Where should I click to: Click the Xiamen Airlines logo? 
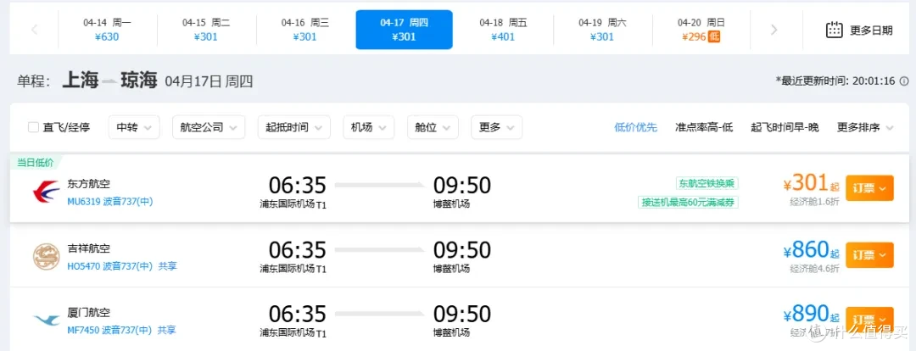point(46,320)
